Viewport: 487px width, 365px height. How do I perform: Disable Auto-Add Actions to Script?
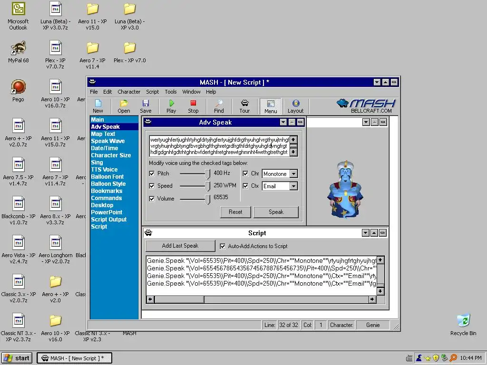[x=223, y=246]
